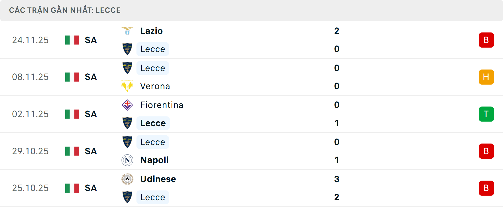Click Italy flag beside the 08.11.25 match
The width and height of the screenshot is (503, 207).
pyautogui.click(x=72, y=77)
